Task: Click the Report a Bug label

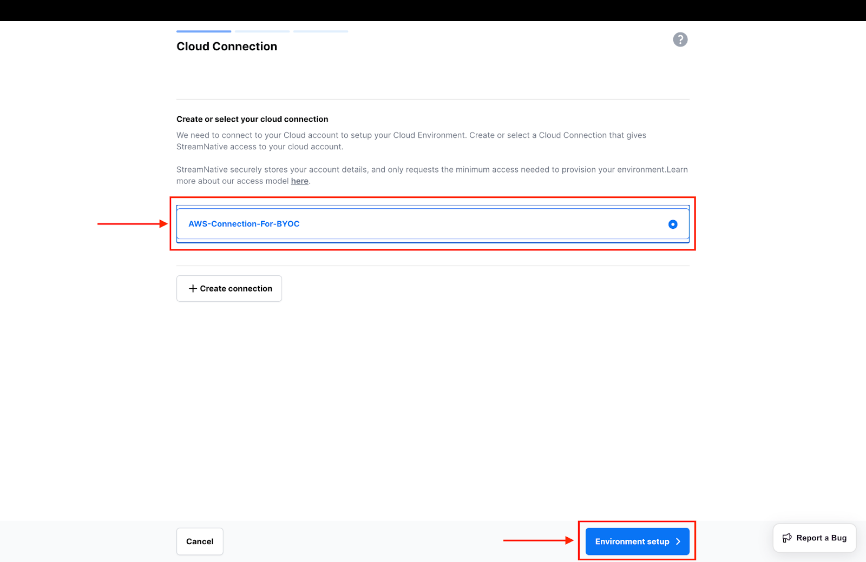Action: pos(821,538)
